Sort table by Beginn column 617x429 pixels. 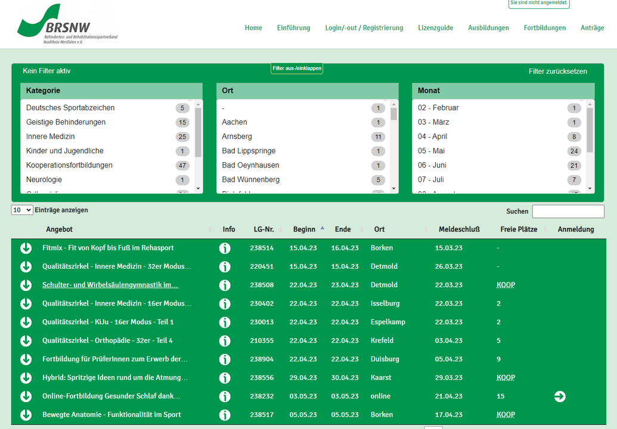(304, 229)
